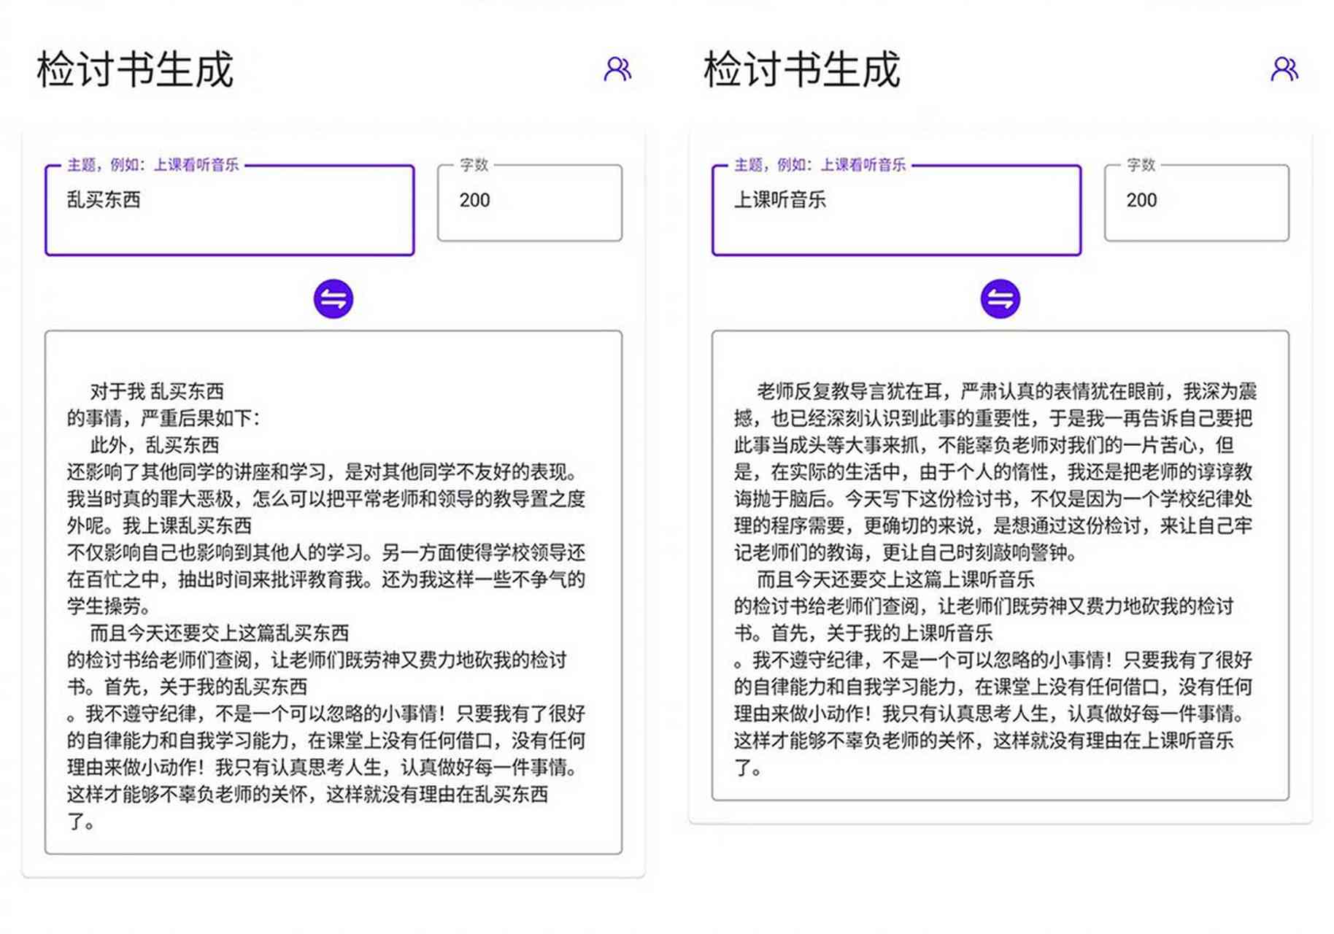Click line ending 这样就没有理由在上课听音乐
The height and width of the screenshot is (934, 1334).
984,741
